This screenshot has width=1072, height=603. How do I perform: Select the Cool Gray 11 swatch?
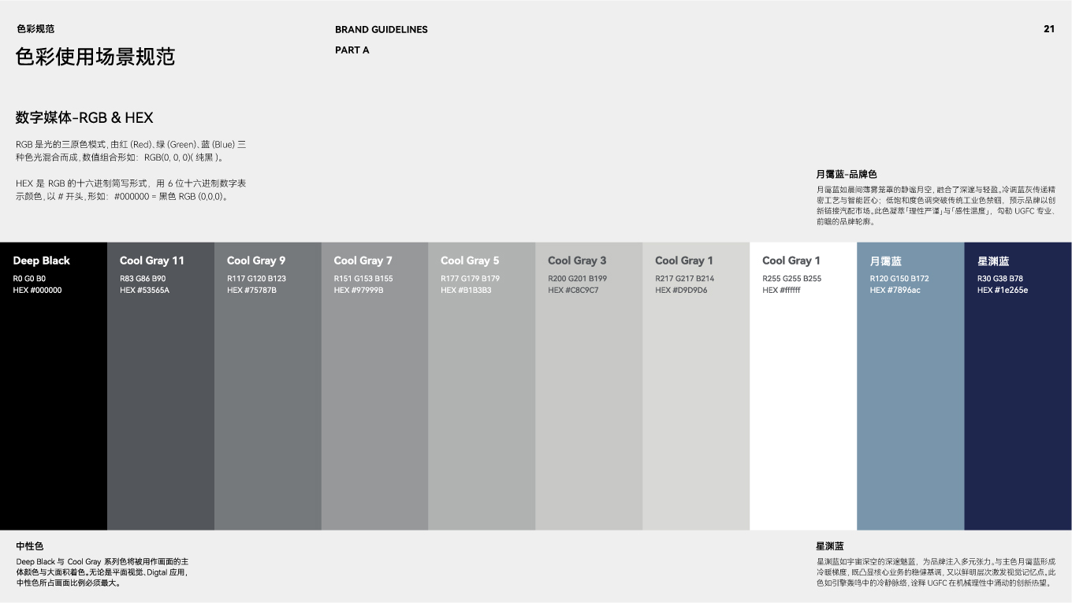(160, 394)
